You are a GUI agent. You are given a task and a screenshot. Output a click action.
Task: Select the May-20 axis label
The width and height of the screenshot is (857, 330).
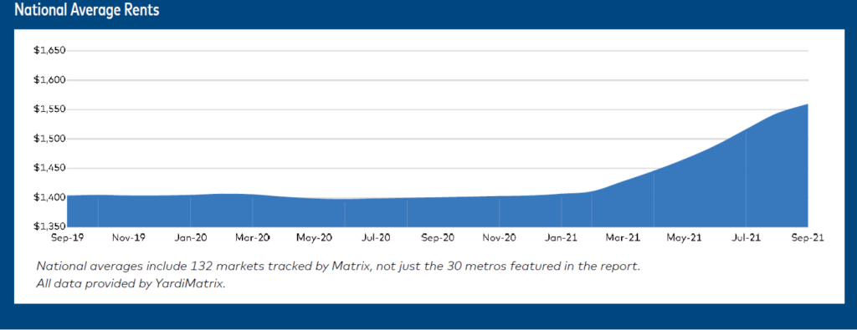point(315,238)
